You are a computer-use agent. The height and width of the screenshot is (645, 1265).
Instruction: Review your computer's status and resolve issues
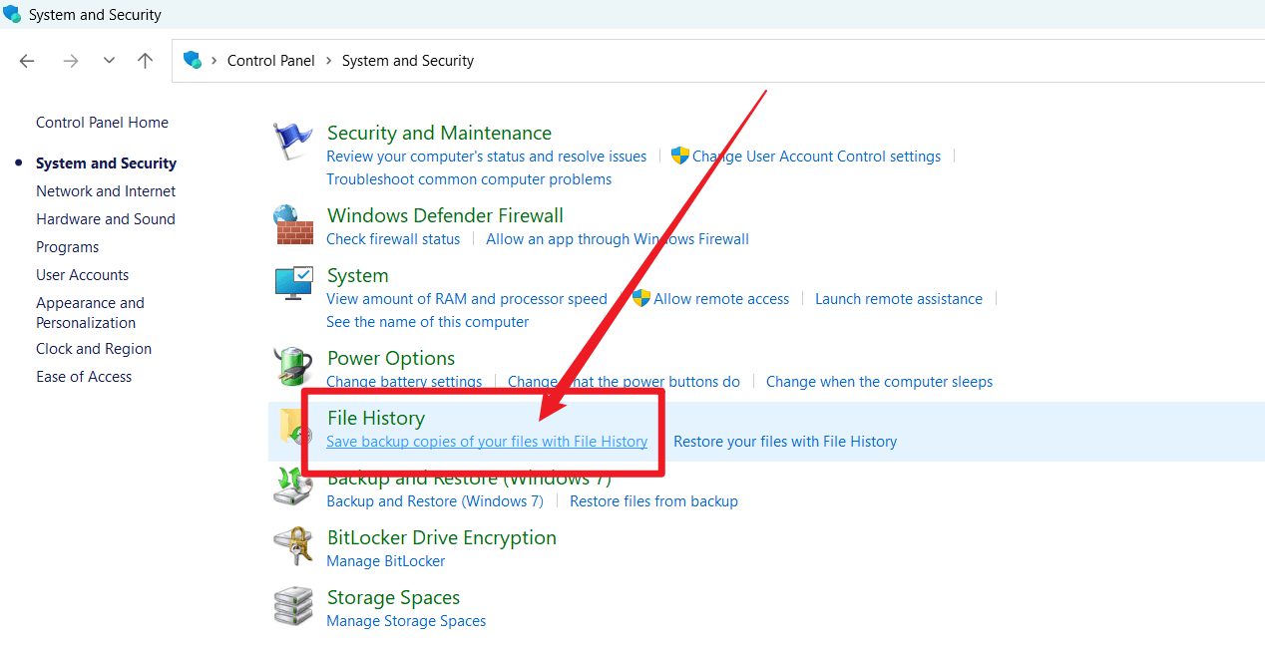486,157
